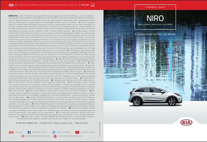Click the large NIRO title
This screenshot has width=207, height=142.
coord(155,18)
